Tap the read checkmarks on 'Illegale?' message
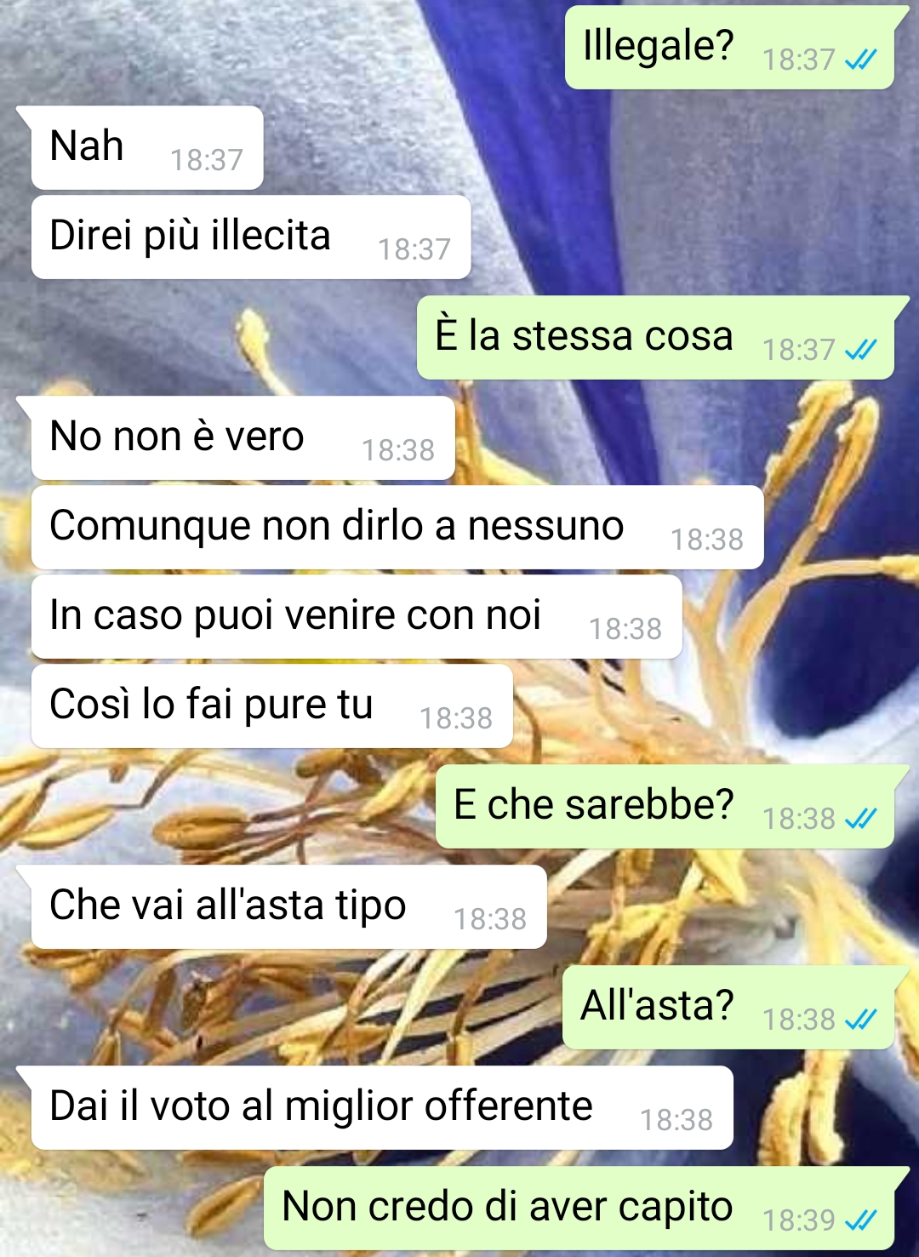The width and height of the screenshot is (919, 1257). [x=860, y=60]
